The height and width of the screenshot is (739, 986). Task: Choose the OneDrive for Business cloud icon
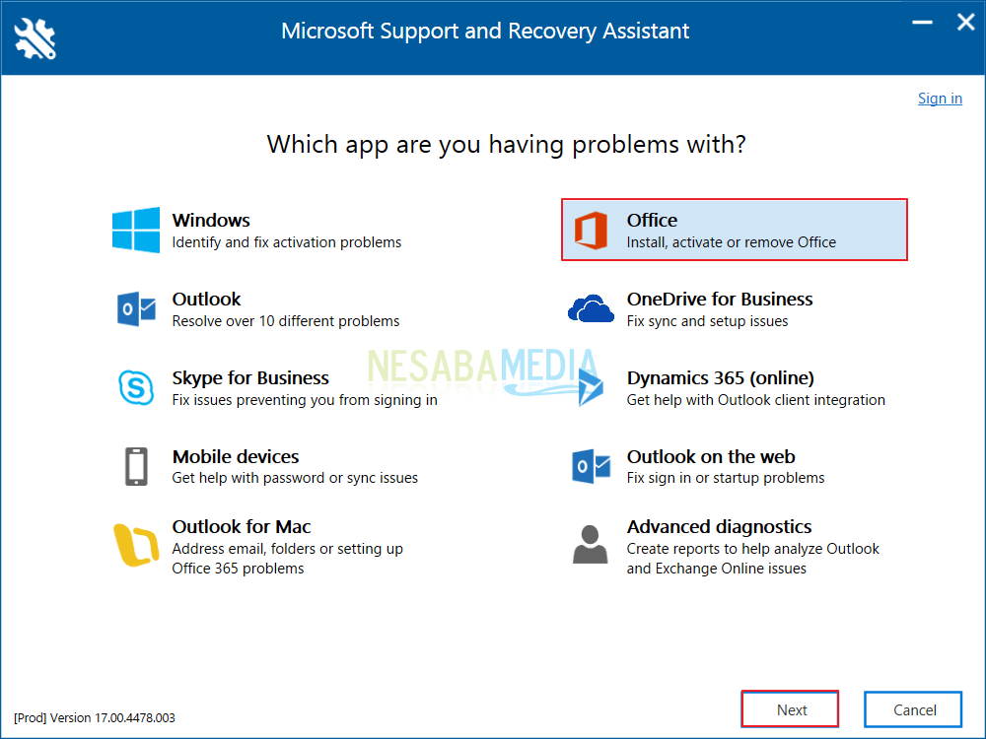coord(591,309)
